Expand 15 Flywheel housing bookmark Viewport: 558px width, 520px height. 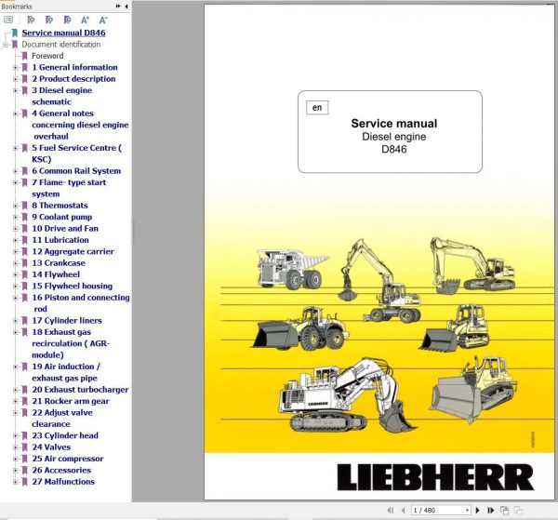point(15,287)
